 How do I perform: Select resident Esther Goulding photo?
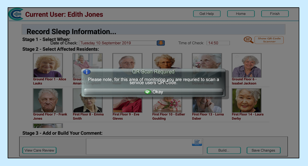click(167, 105)
